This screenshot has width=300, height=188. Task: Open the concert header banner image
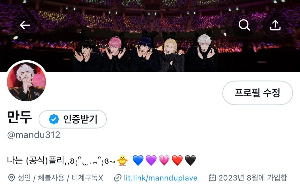(x=150, y=36)
